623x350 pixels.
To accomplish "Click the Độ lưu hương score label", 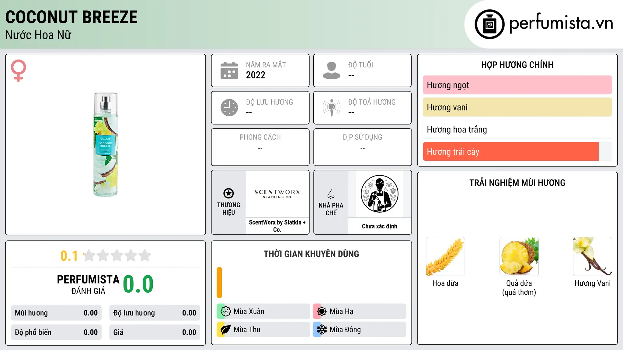I will pyautogui.click(x=134, y=313).
